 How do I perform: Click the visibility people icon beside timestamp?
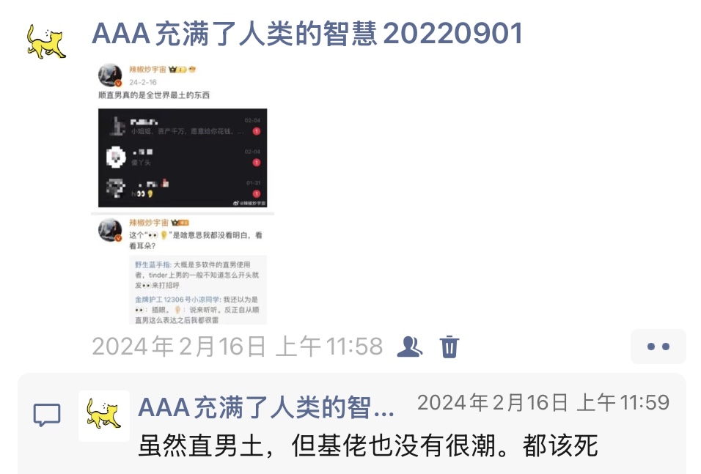tap(409, 347)
